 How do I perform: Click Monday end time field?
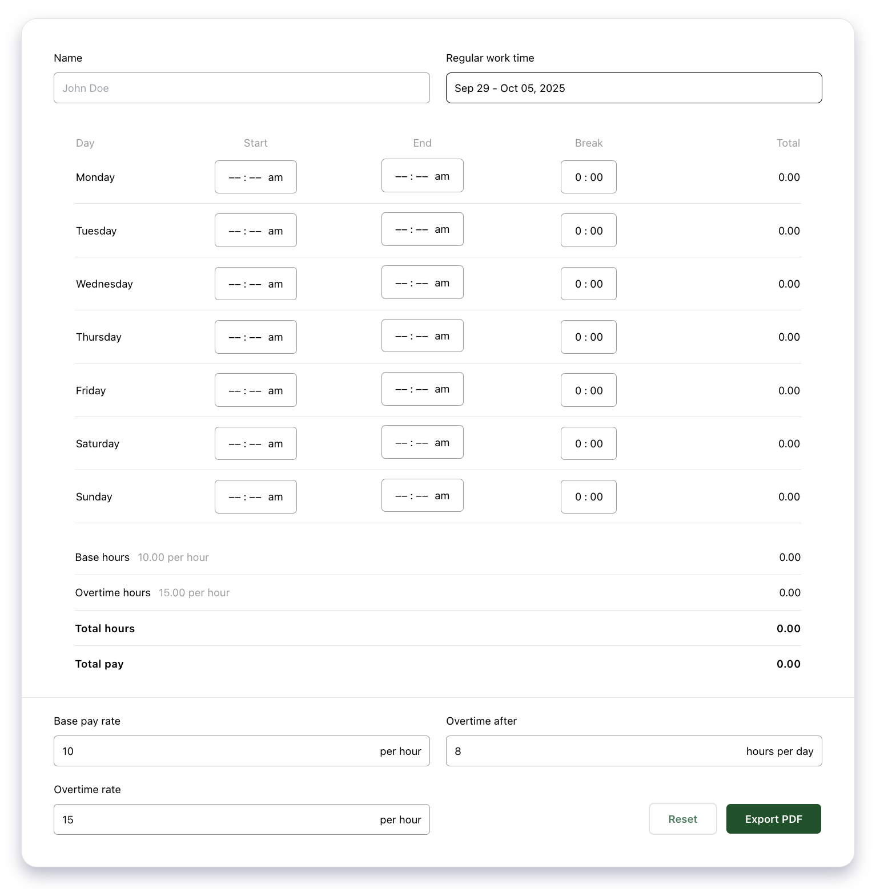422,176
